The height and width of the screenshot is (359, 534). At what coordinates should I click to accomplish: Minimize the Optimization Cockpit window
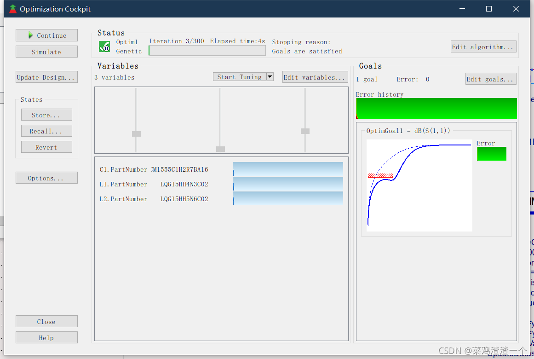pyautogui.click(x=462, y=9)
